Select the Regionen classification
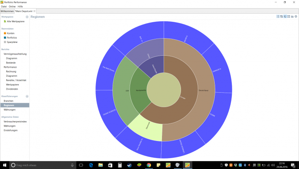This screenshot has height=169, width=299. pos(15,106)
